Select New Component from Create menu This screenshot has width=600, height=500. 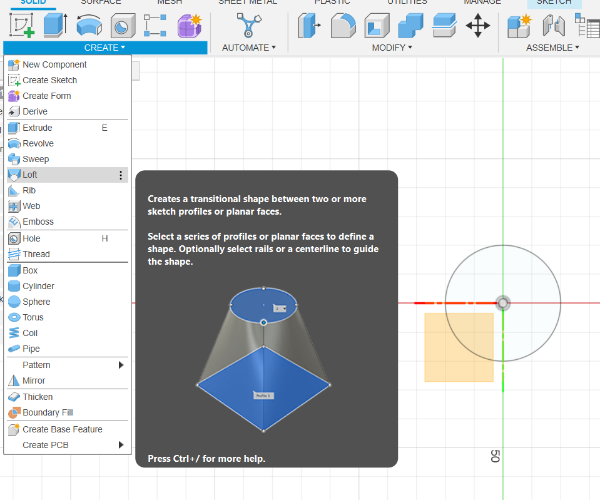tap(68, 64)
